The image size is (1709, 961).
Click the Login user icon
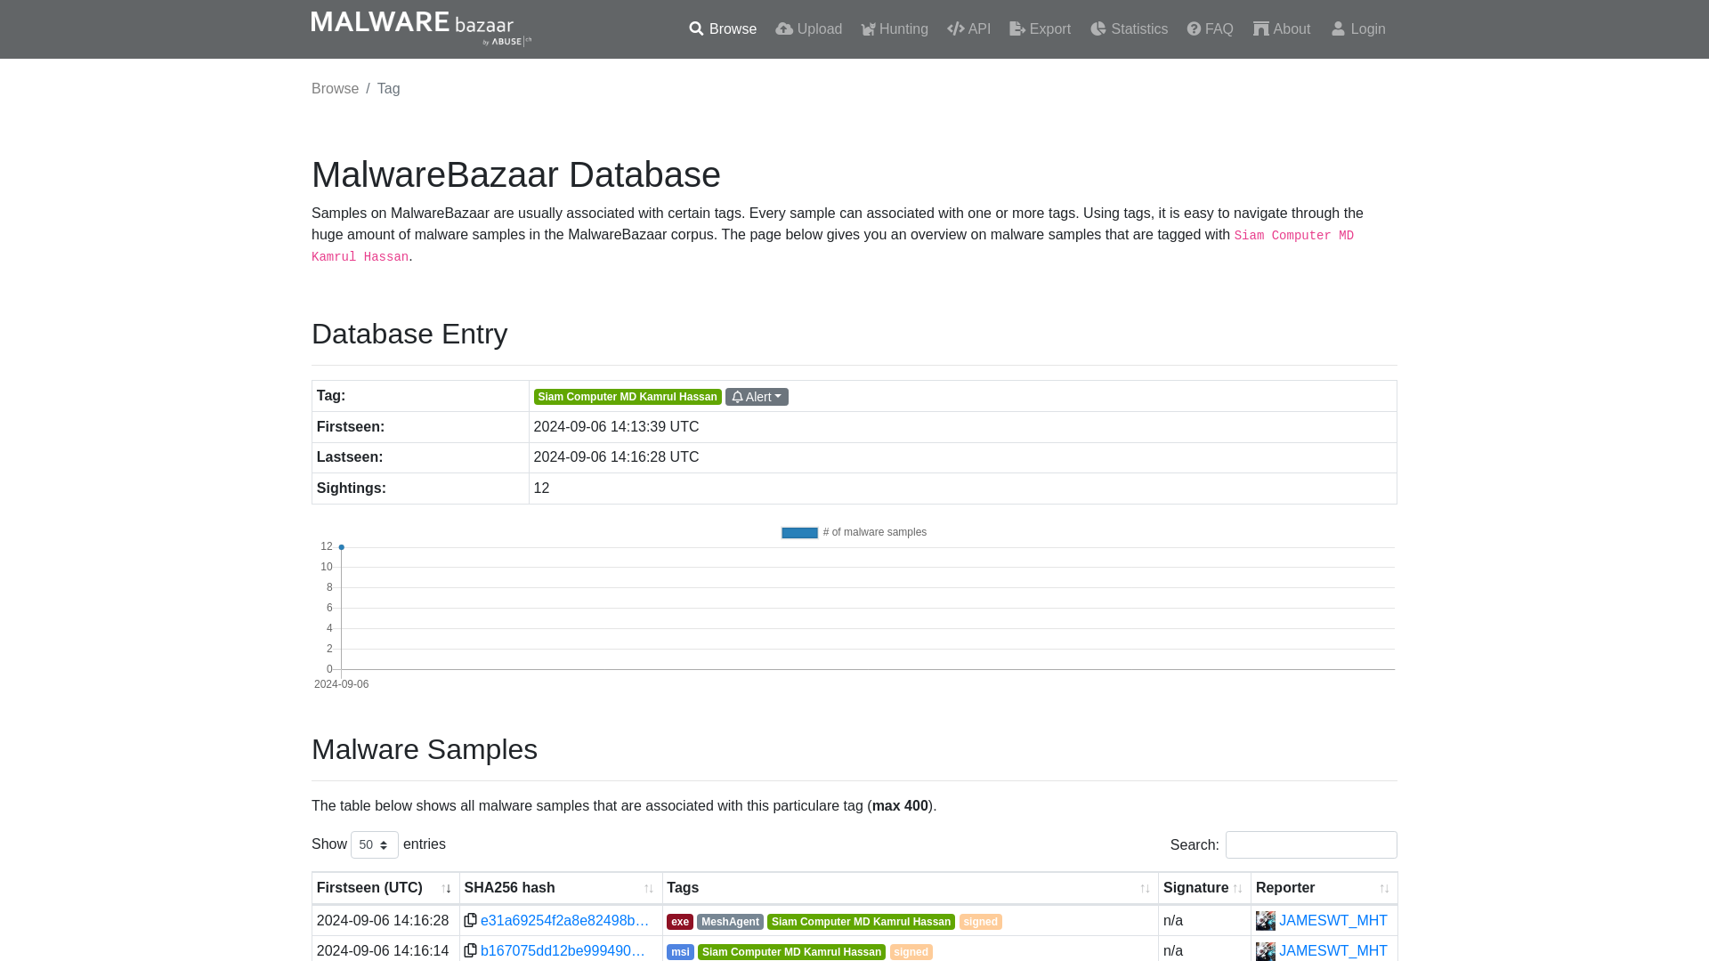click(1338, 29)
